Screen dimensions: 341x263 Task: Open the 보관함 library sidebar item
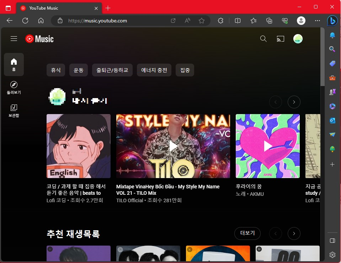click(x=14, y=111)
